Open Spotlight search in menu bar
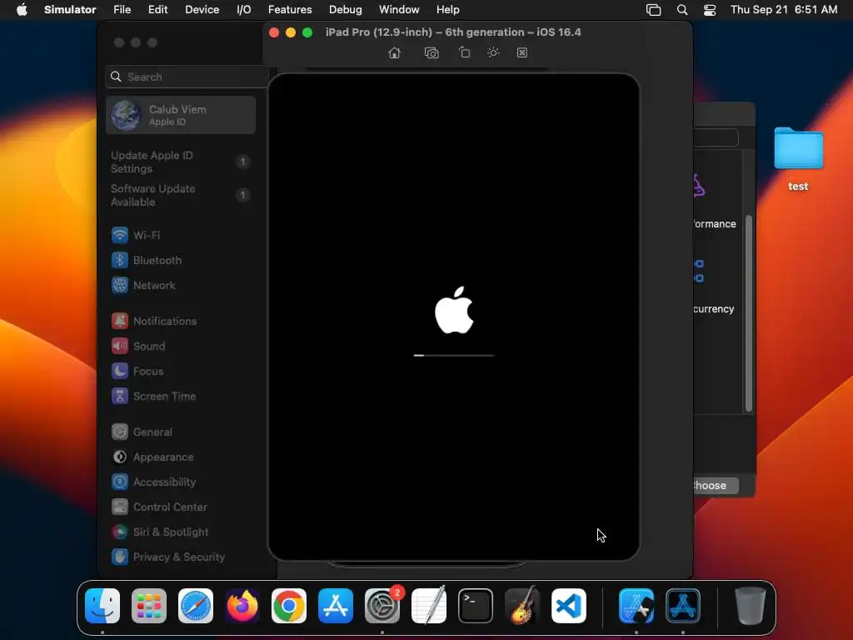 [x=681, y=10]
